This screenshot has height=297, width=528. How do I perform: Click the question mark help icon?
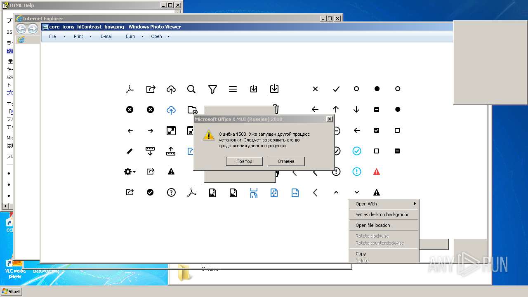point(171,192)
